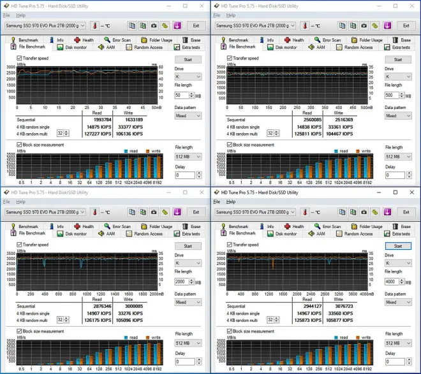Click the yellow options icon in top-left window
421x374 pixels.
165,25
